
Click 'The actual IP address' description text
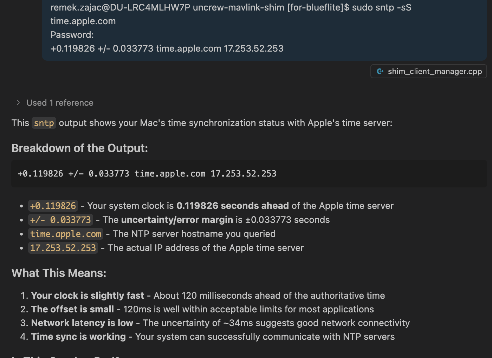[x=206, y=248]
